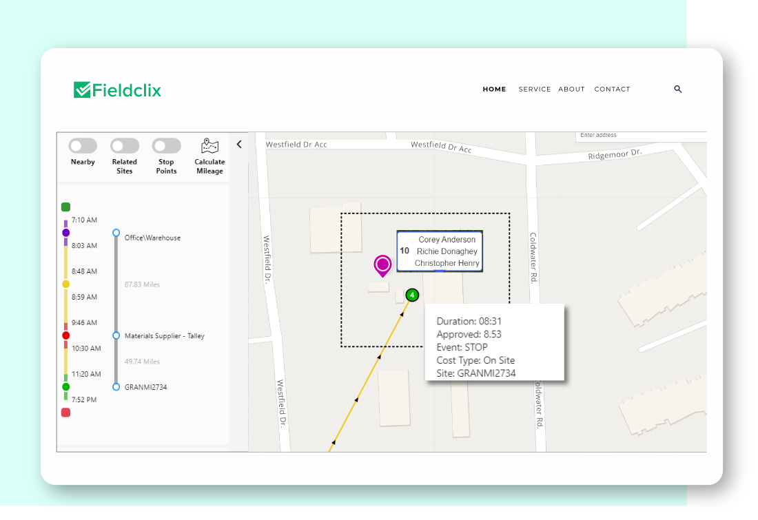Open the search magnifier icon
This screenshot has width=758, height=520.
click(x=677, y=90)
